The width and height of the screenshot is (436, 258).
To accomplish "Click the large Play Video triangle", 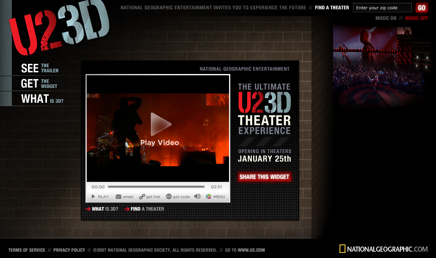I will [x=160, y=124].
